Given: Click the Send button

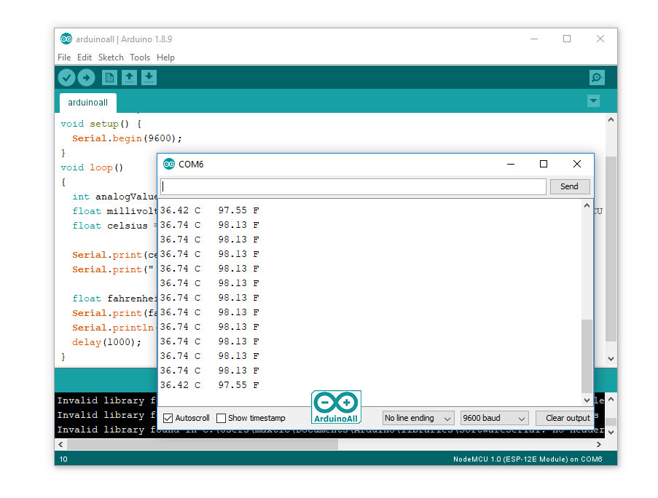Looking at the screenshot, I should pyautogui.click(x=569, y=186).
